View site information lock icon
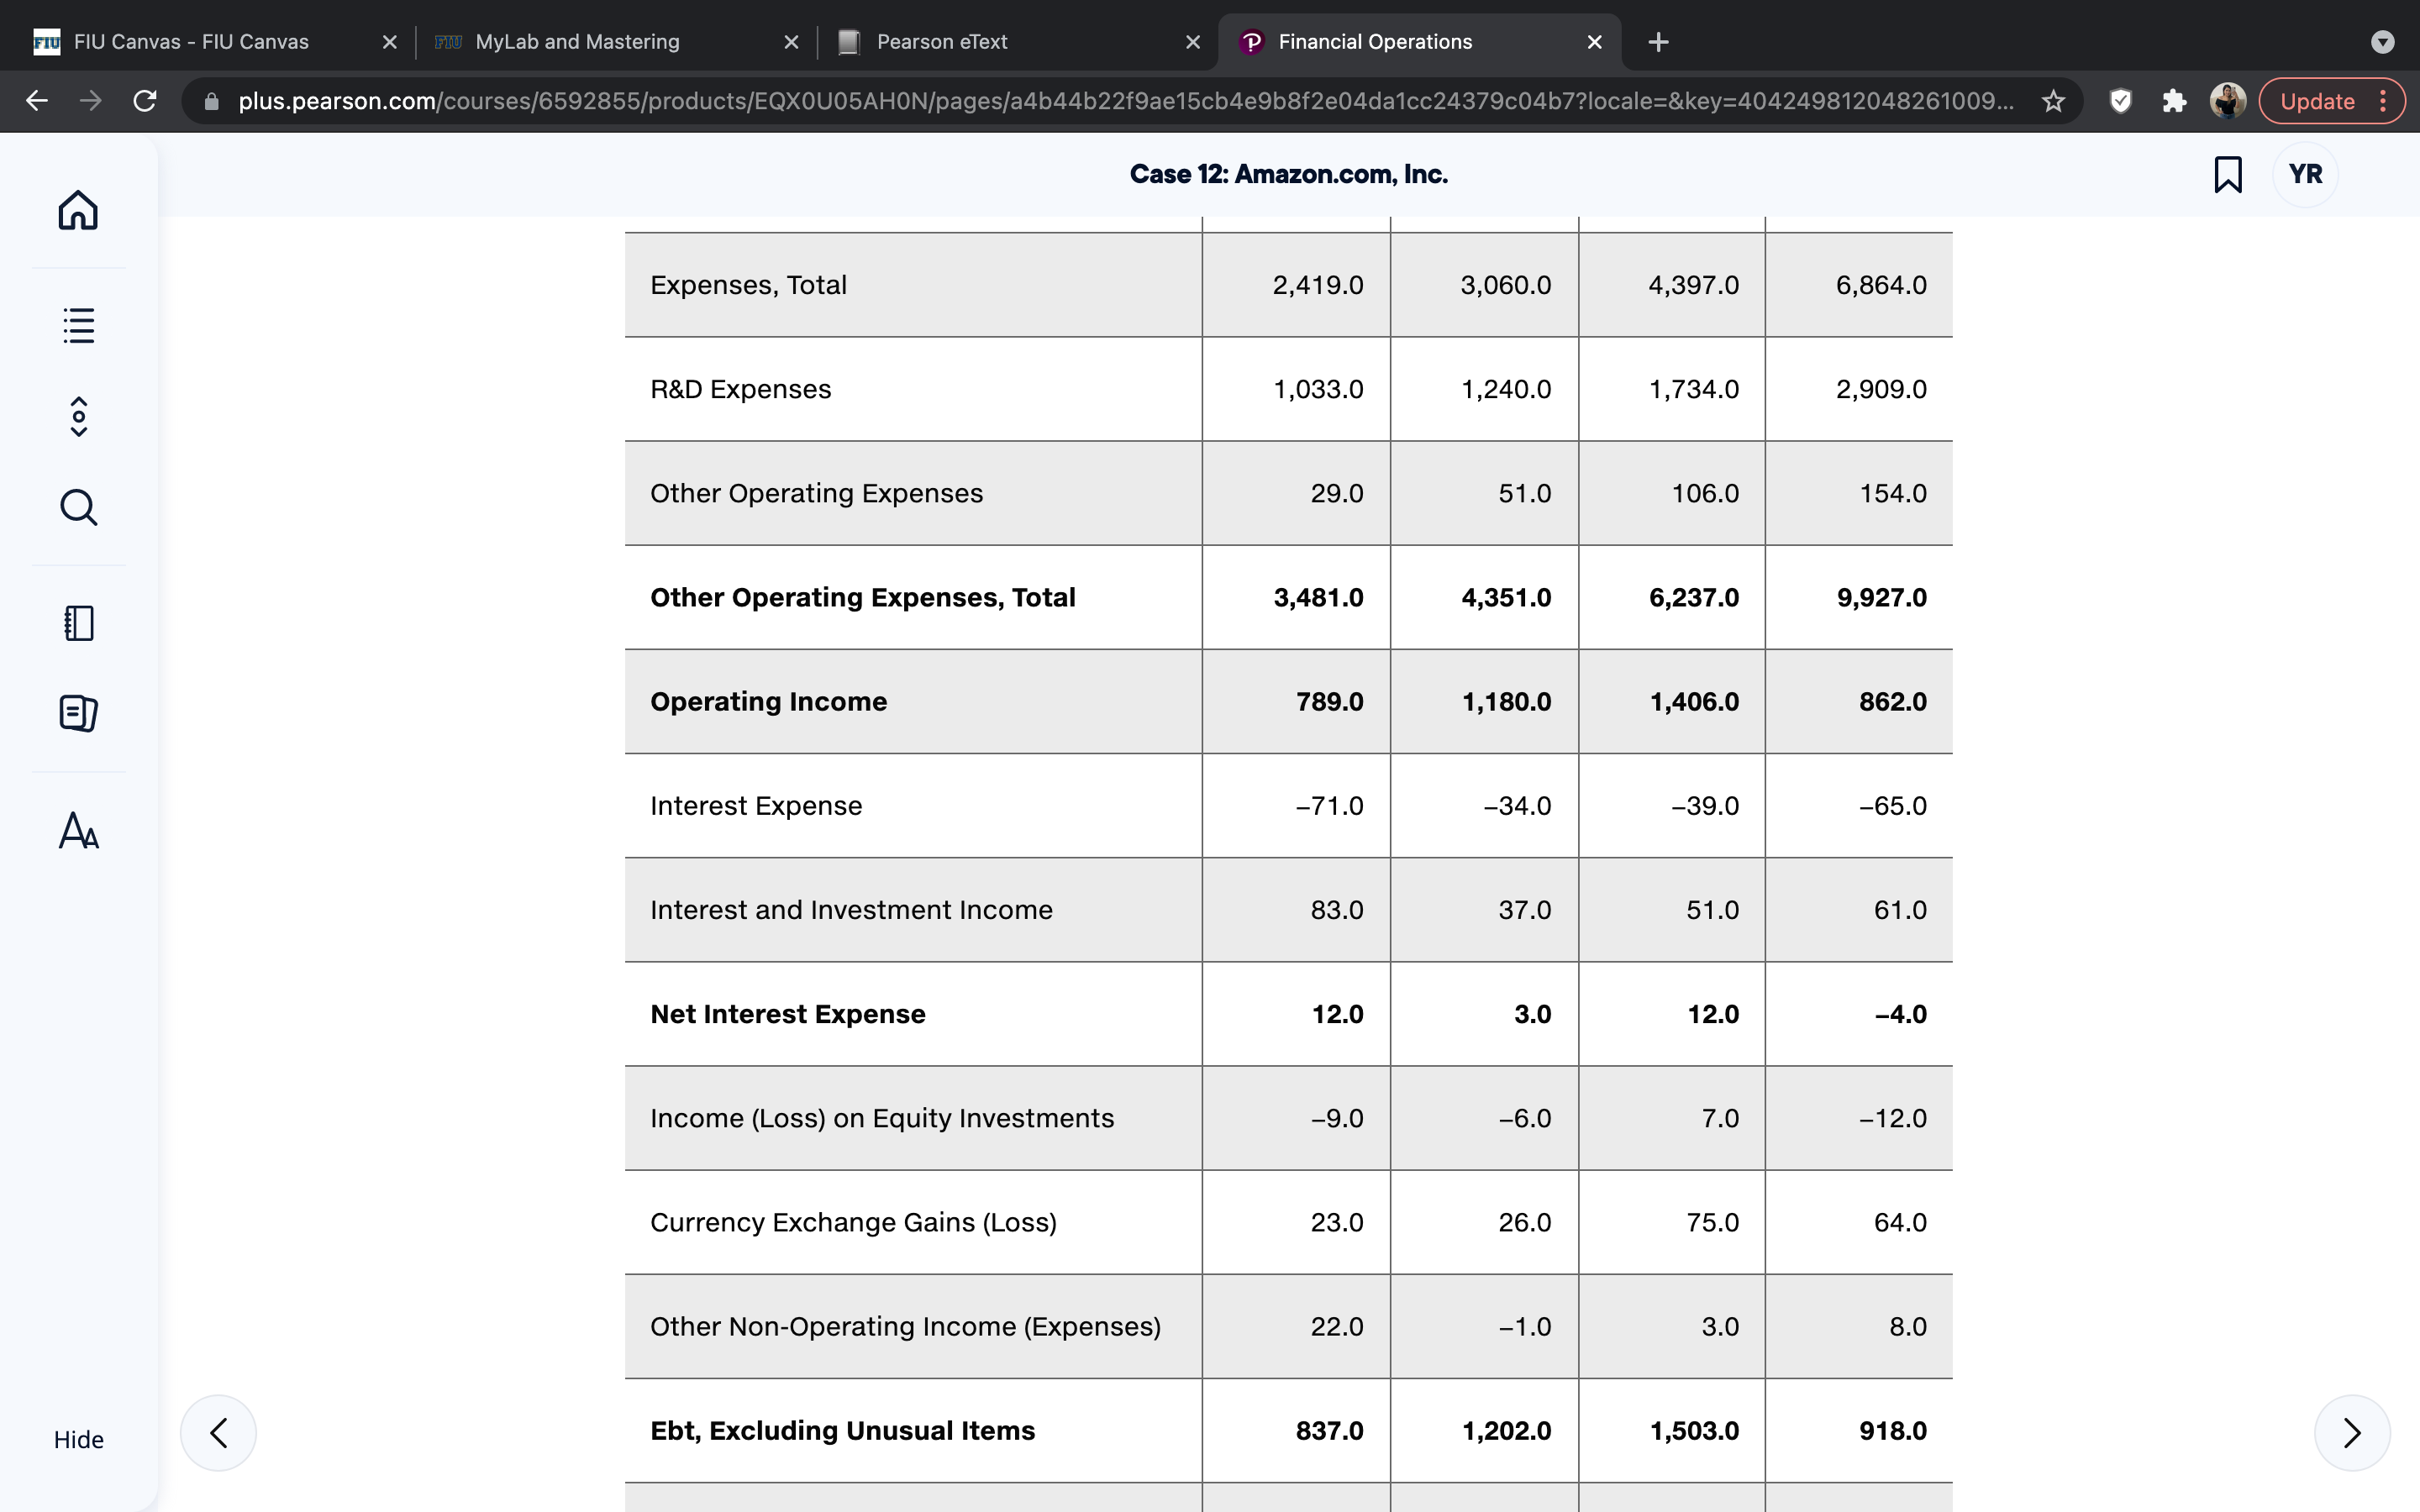Image resolution: width=2420 pixels, height=1512 pixels. (x=211, y=101)
